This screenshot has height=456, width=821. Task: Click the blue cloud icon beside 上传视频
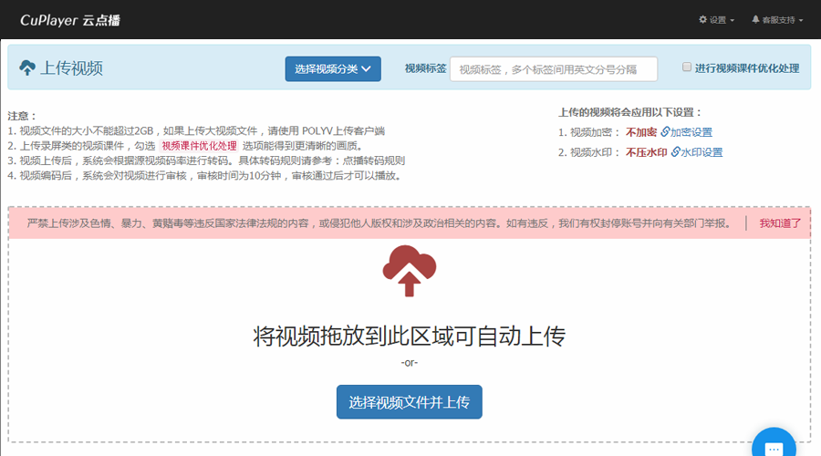click(27, 68)
